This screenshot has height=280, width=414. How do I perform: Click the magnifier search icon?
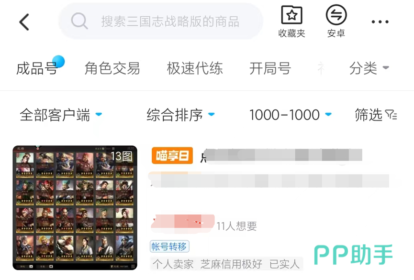point(79,21)
